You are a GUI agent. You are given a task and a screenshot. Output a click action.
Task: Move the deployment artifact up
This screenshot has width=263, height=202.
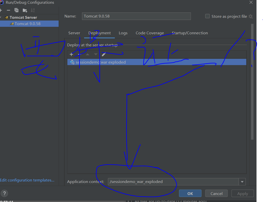(88, 54)
